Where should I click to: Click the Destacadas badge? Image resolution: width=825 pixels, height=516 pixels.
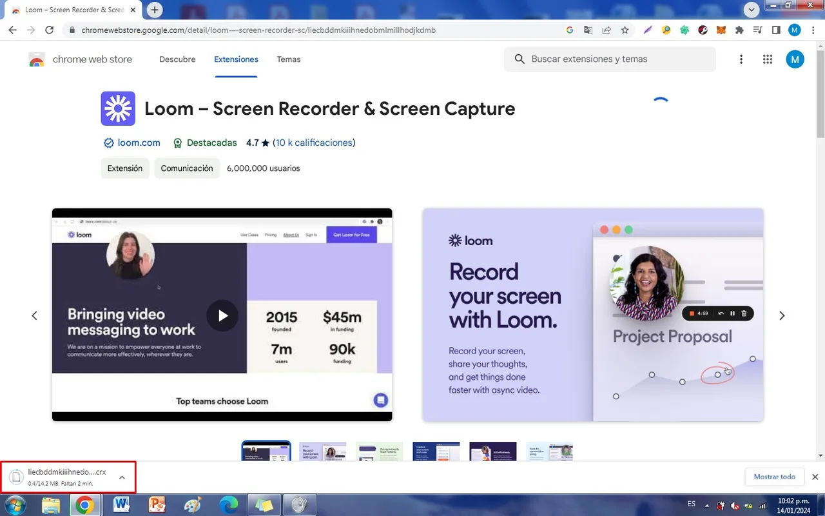(x=205, y=143)
